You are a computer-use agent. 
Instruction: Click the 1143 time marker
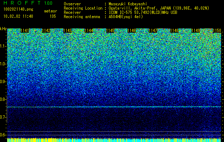pos(68,31)
